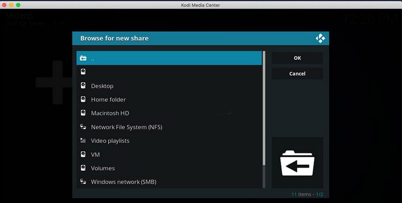Viewport: 402px width, 203px height.
Task: Click the large folder back arrow thumbnail
Action: point(297,163)
